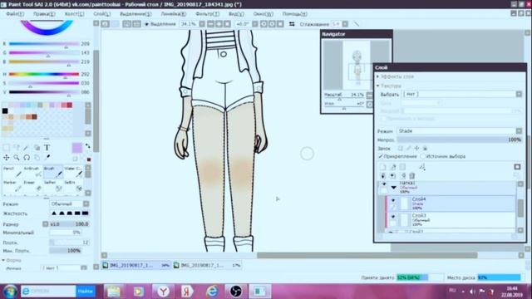Image resolution: width=532 pixels, height=299 pixels.
Task: Click the straight line drawing mode icon
Action: coord(357,24)
